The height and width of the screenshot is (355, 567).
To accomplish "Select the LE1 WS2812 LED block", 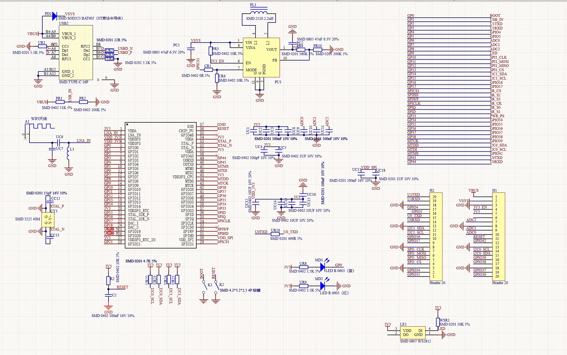I will 413,333.
